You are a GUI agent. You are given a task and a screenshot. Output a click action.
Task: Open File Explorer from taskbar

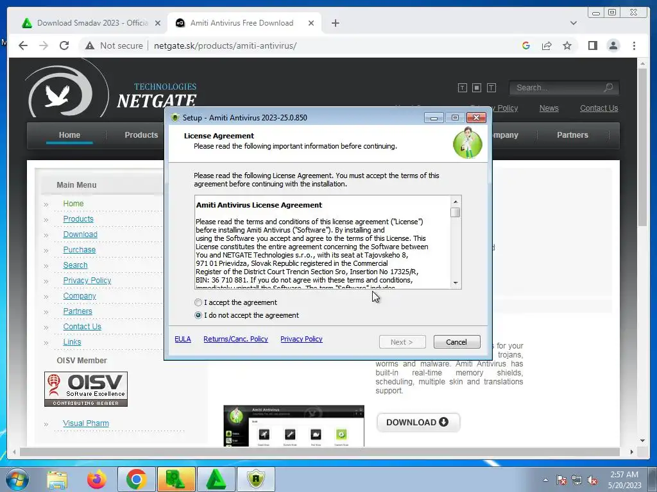click(x=57, y=479)
